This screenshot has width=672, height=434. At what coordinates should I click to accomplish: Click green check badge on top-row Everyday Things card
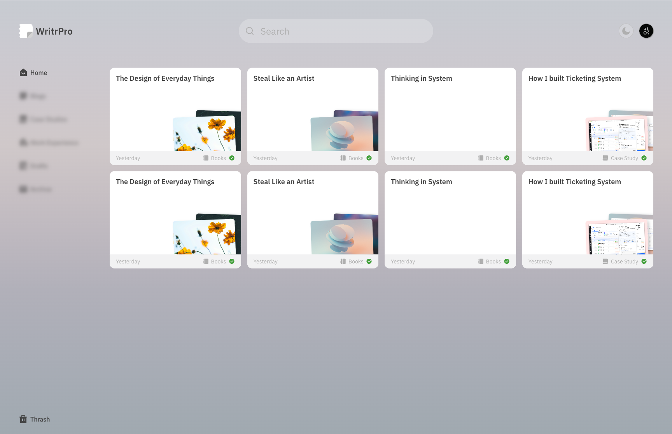[x=232, y=158]
